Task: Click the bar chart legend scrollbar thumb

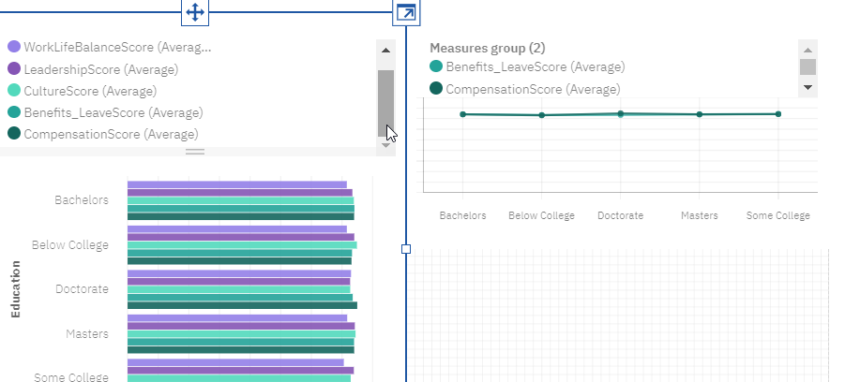Action: click(x=385, y=103)
